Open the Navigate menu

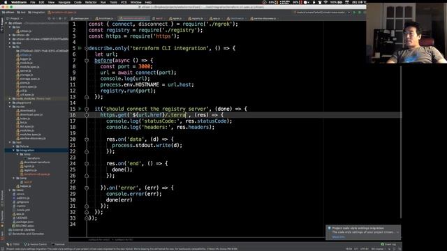point(64,2)
